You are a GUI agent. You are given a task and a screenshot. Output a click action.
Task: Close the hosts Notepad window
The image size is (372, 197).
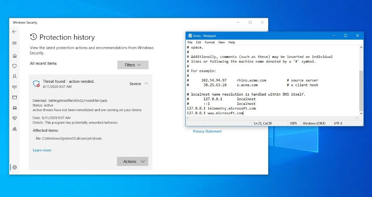pos(357,36)
